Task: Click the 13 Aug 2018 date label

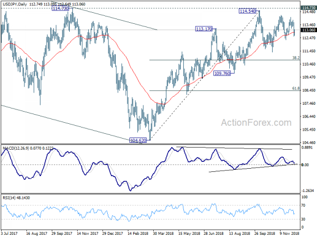Action: click(239, 233)
